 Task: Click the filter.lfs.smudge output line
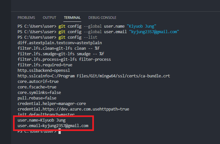click(61, 54)
